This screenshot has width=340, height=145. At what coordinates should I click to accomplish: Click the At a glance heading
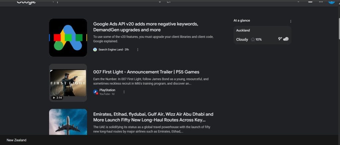pos(242,21)
